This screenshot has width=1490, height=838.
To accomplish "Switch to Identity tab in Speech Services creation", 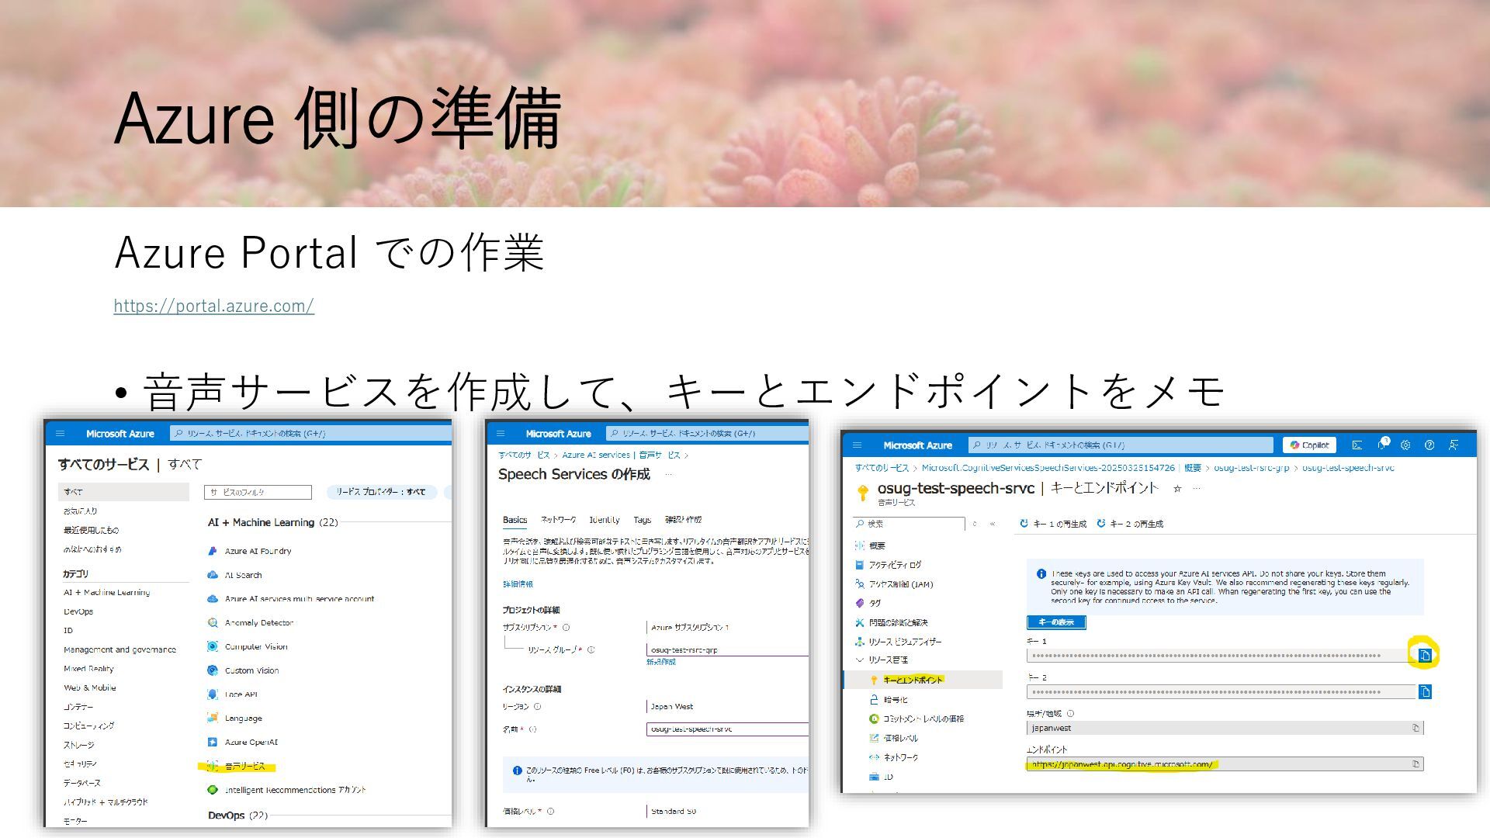I will point(604,520).
